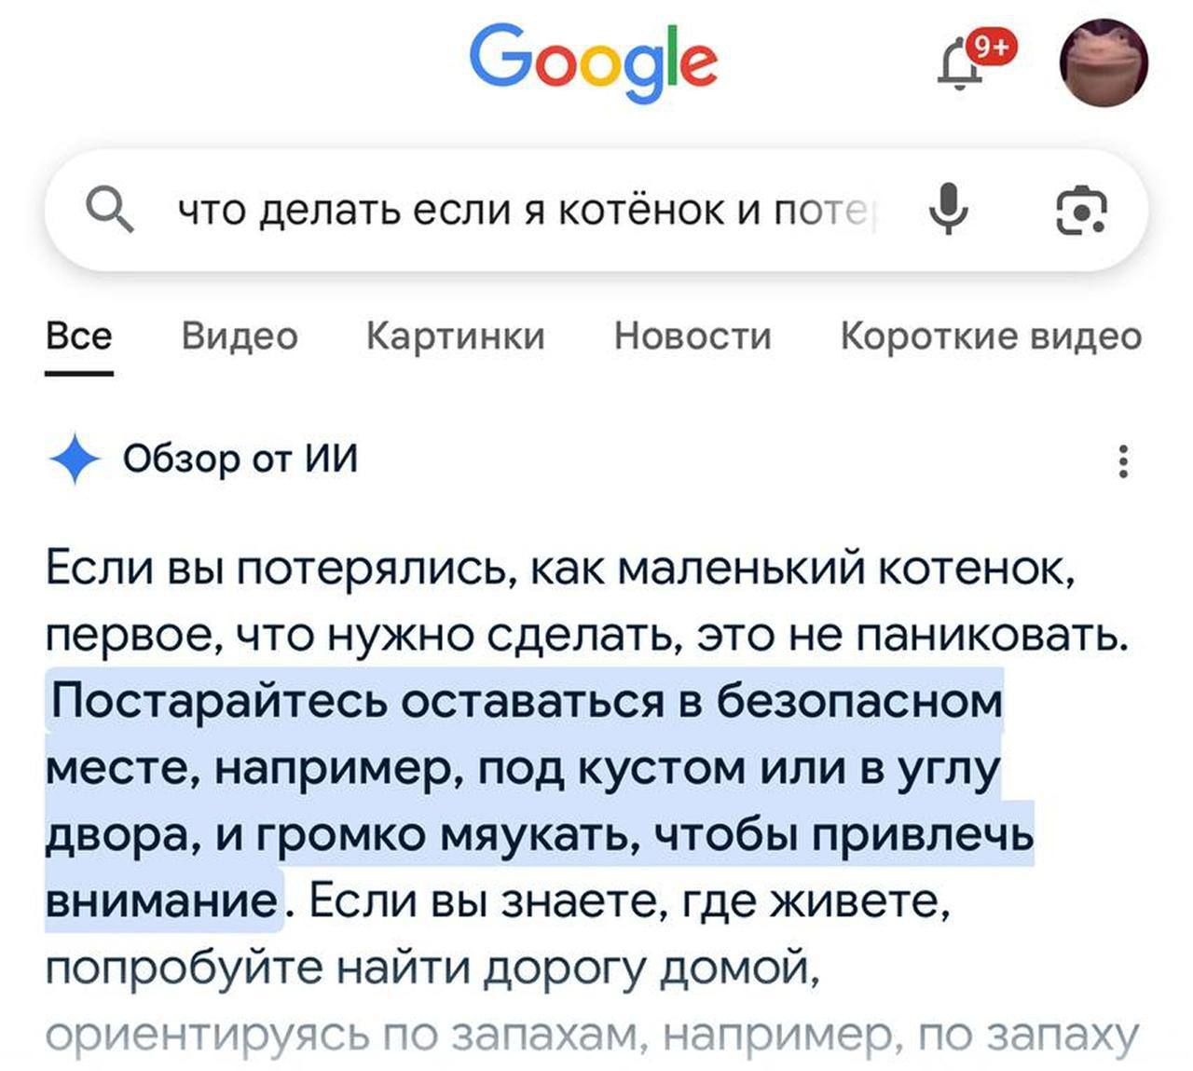Click the blue AI sparkle icon
Screen dimensions: 1193x1071
tap(74, 460)
